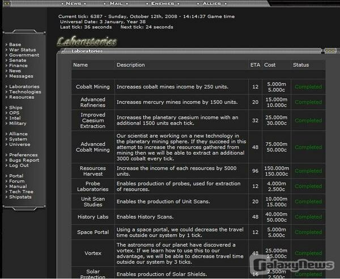
Task: Open Preferences in sidebar
Action: [x=23, y=155]
